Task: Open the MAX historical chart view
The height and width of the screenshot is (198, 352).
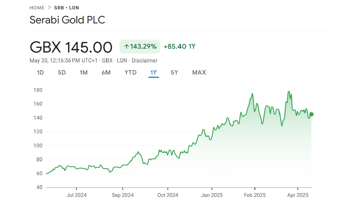Action: 199,72
